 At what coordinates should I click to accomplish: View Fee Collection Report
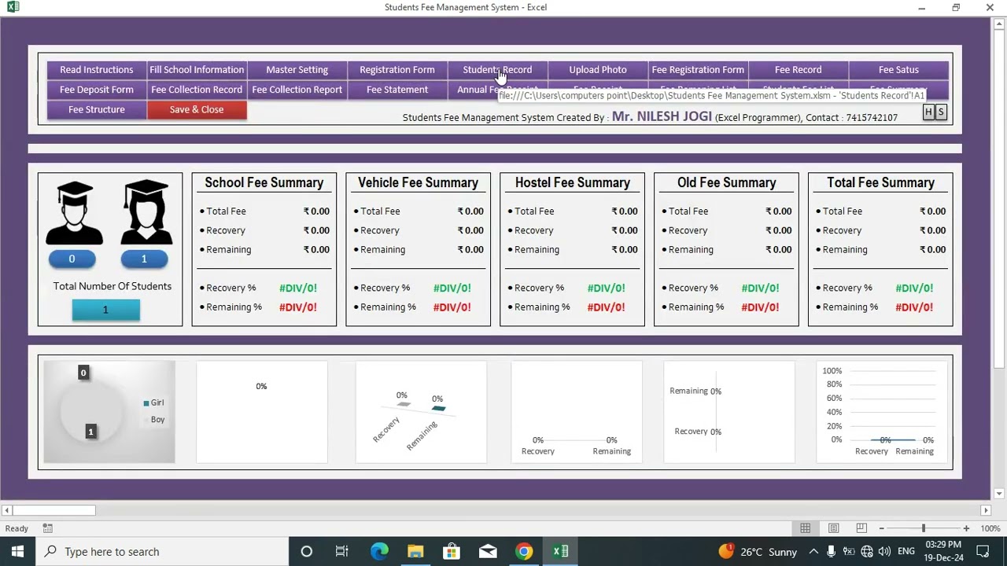(x=297, y=90)
